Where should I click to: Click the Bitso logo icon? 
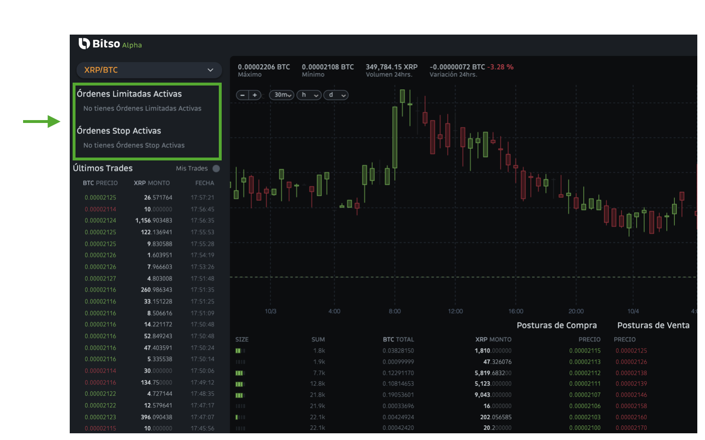(84, 44)
